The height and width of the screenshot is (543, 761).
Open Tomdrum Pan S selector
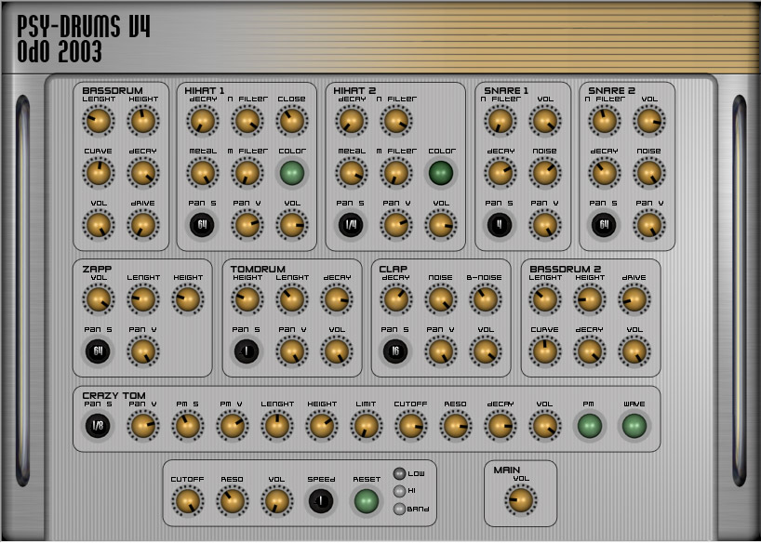pyautogui.click(x=247, y=351)
